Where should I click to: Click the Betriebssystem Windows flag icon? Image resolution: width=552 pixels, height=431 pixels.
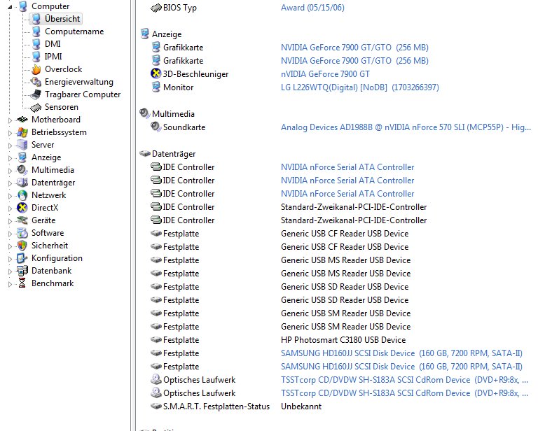coord(22,132)
